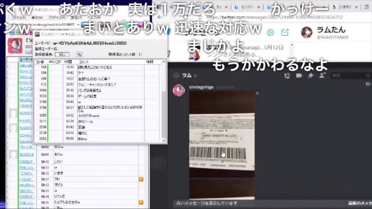Select comment row メッセ付きwww
Screen dimensions: 372x209
[97, 116]
